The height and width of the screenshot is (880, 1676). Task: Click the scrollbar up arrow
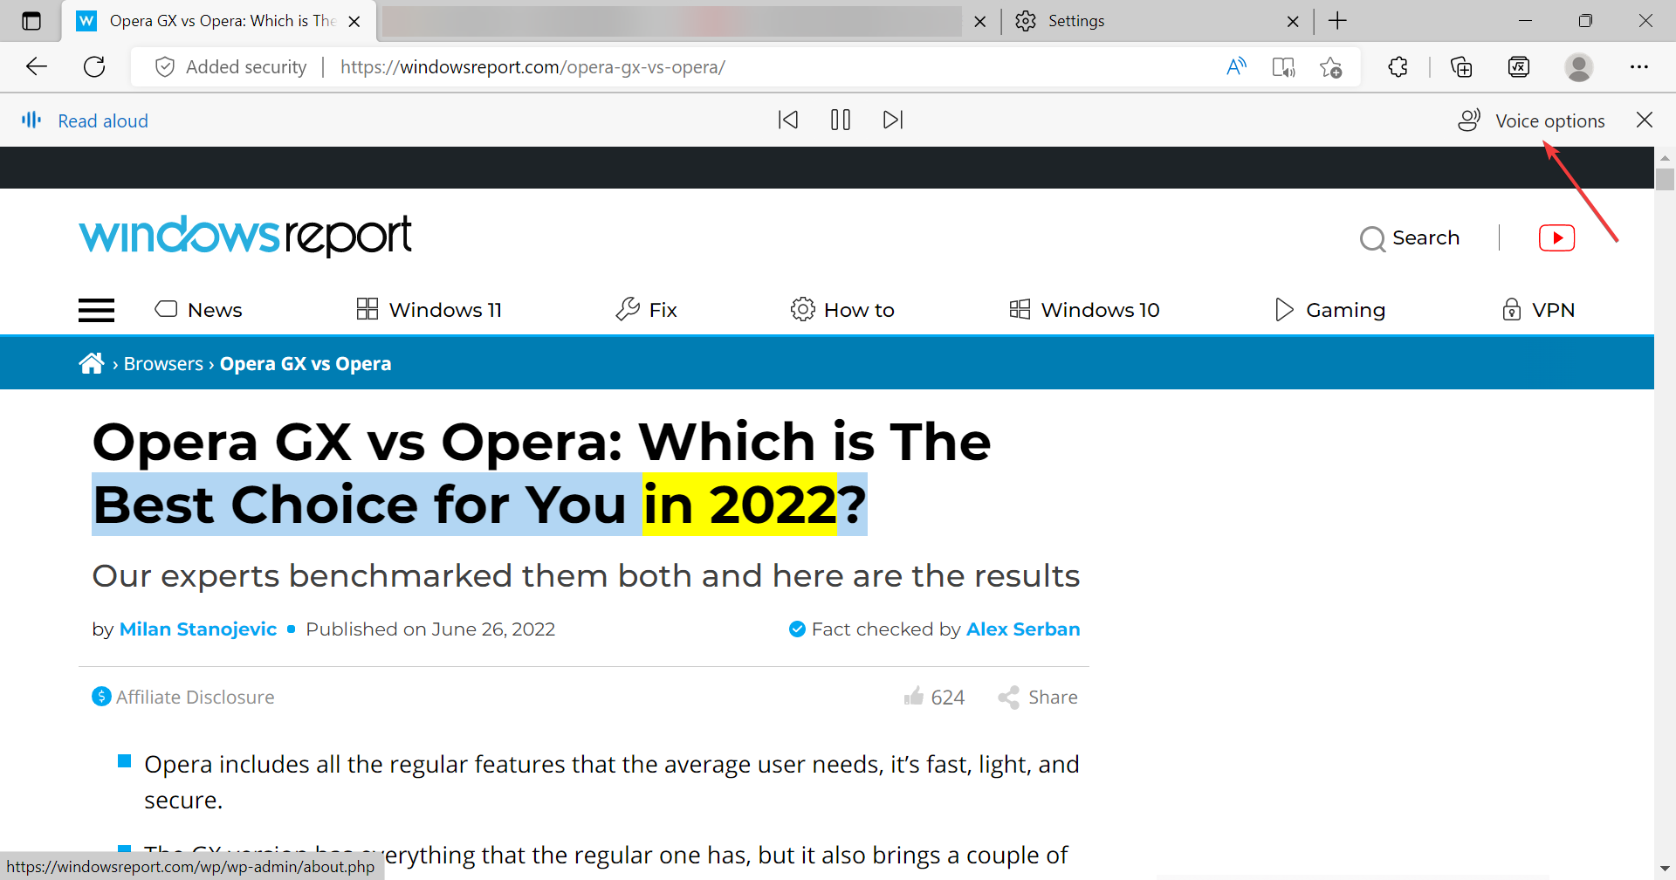[1665, 158]
